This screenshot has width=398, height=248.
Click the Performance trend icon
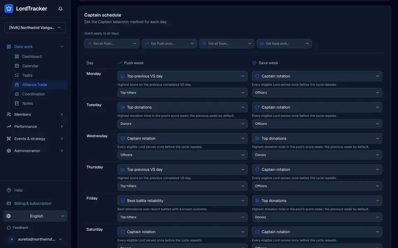[9, 126]
